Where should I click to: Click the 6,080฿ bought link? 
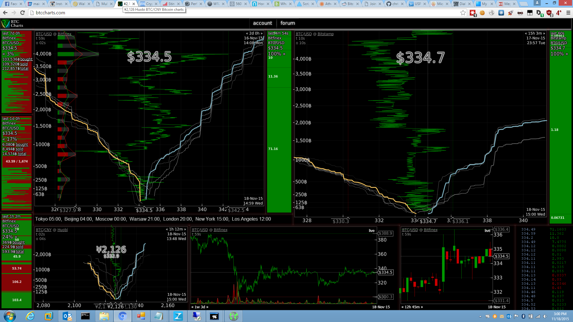pyautogui.click(x=15, y=145)
